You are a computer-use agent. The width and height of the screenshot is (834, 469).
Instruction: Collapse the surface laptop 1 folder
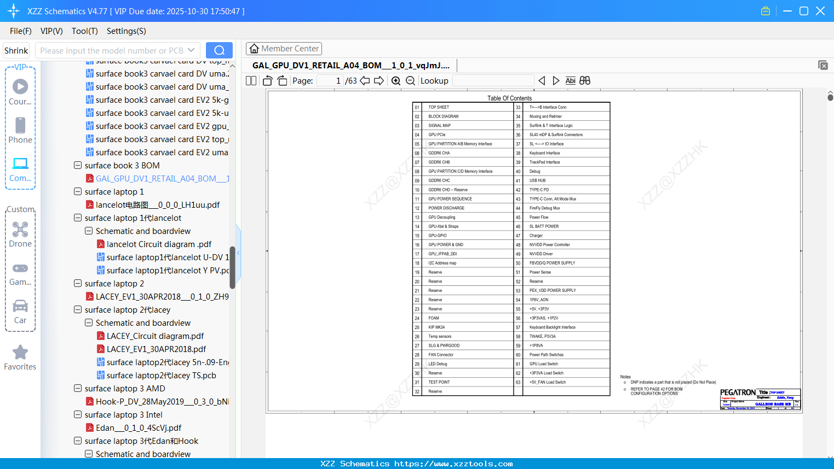point(78,192)
